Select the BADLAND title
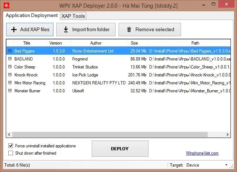 23,59
